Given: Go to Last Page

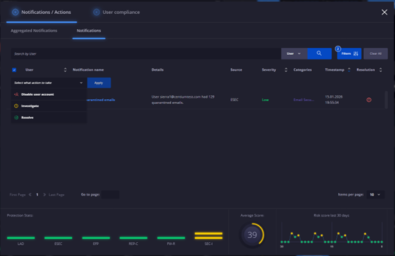Looking at the screenshot, I should pyautogui.click(x=56, y=195).
